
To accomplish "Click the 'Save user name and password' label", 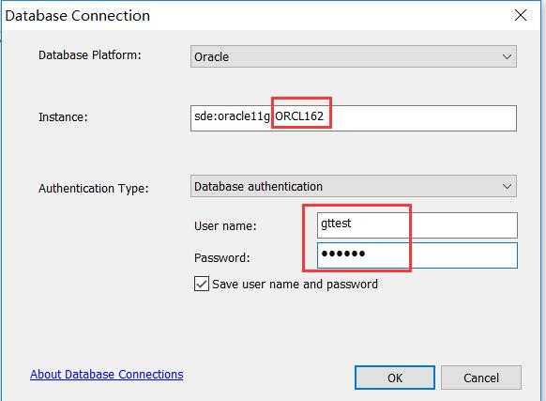I will pyautogui.click(x=295, y=285).
